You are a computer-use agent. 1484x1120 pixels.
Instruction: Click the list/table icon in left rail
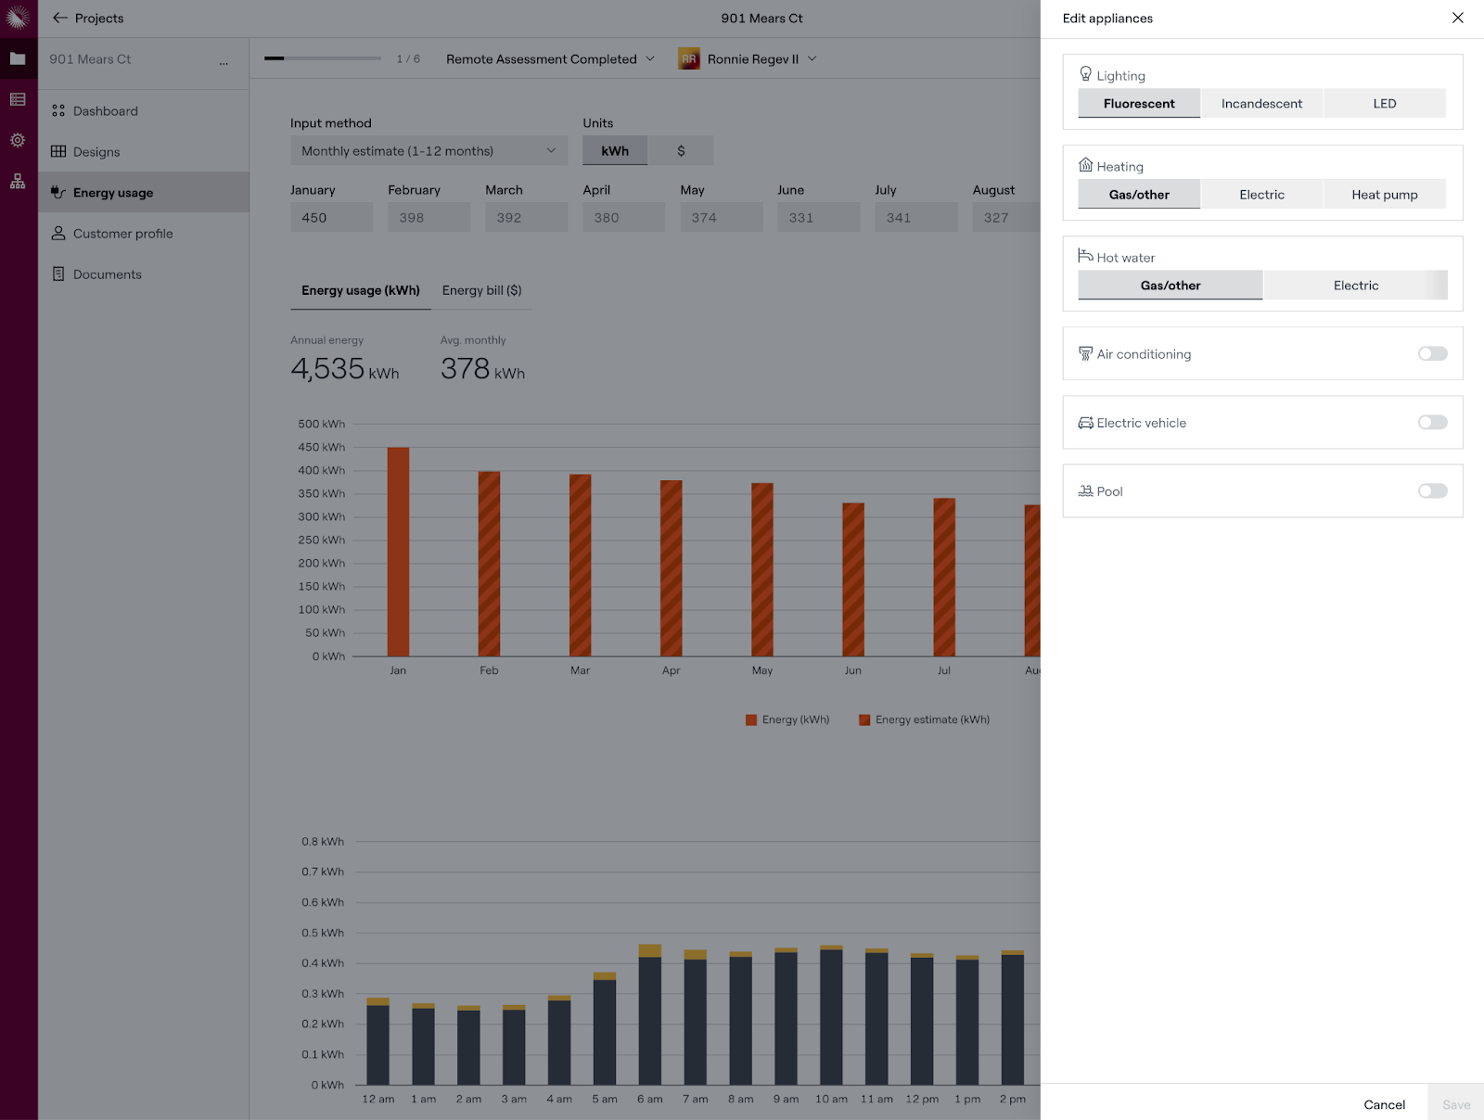tap(18, 99)
